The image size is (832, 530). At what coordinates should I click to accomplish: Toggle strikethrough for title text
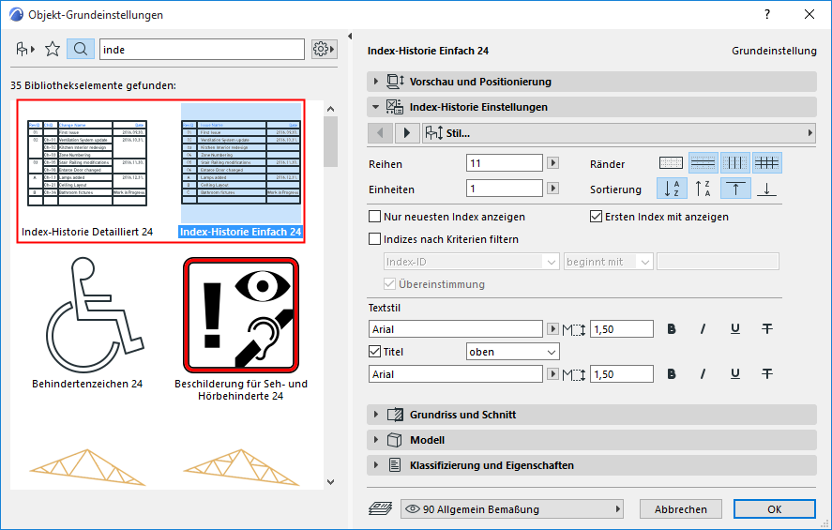click(766, 374)
